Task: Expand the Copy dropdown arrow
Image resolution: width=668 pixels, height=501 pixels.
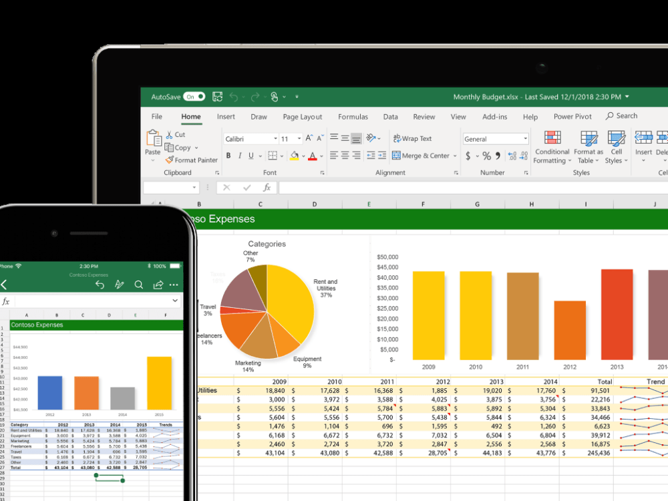Action: pos(196,148)
